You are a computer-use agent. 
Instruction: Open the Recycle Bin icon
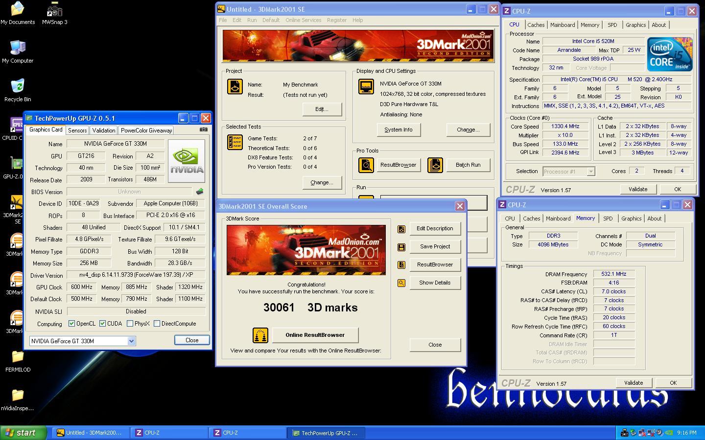[x=18, y=90]
